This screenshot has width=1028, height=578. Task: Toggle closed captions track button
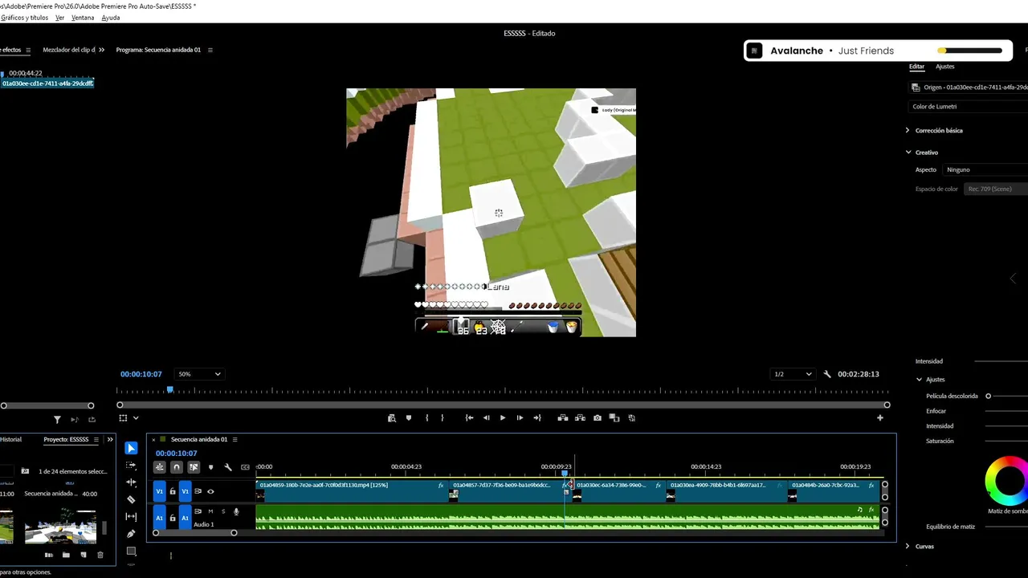[245, 467]
